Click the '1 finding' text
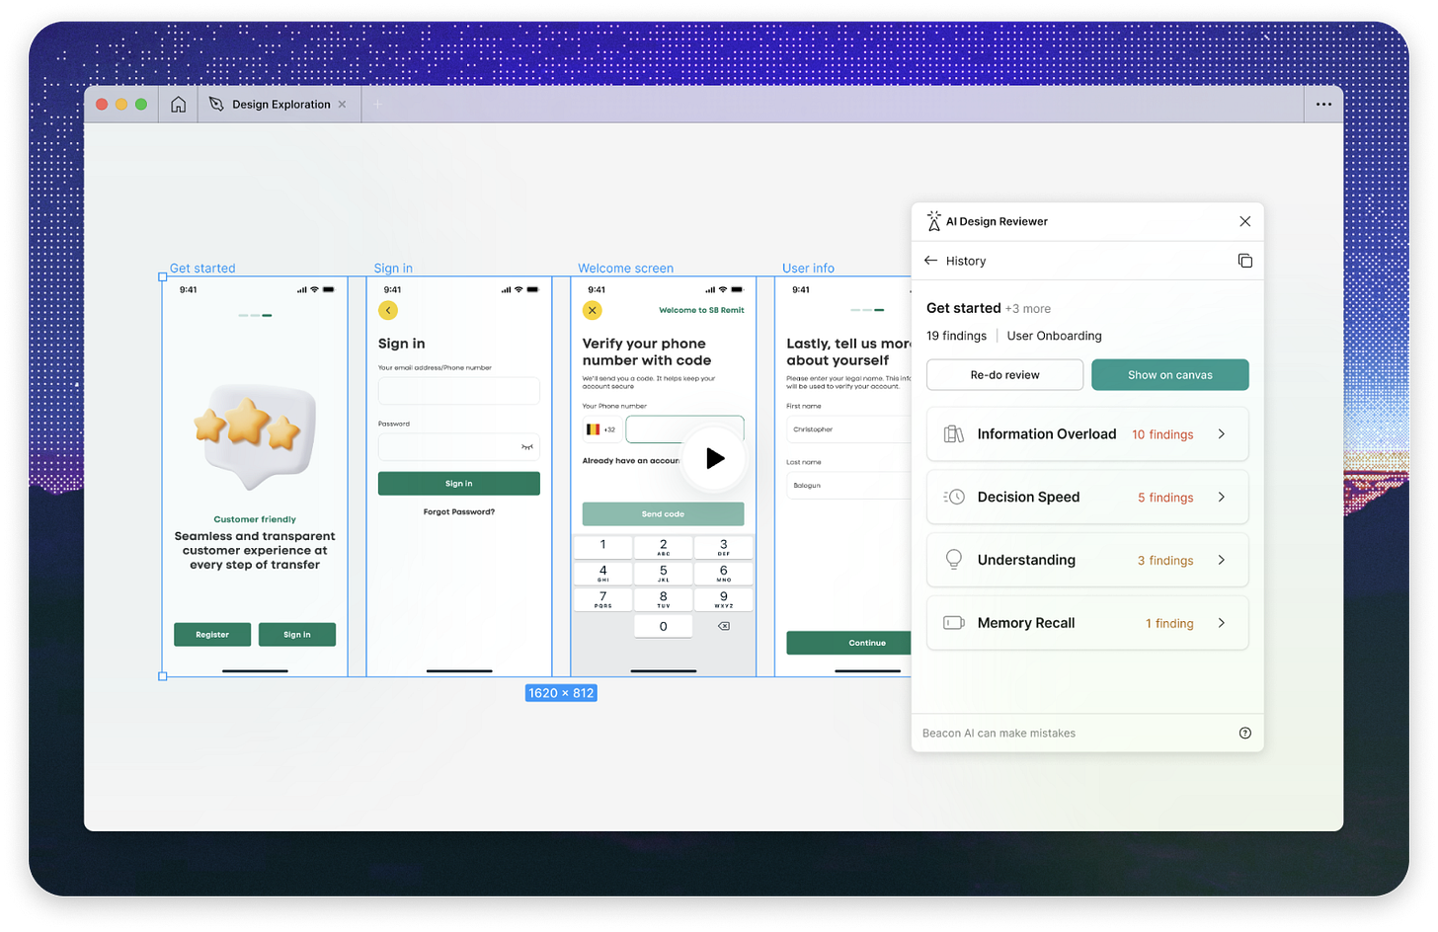This screenshot has width=1438, height=932. (x=1169, y=624)
